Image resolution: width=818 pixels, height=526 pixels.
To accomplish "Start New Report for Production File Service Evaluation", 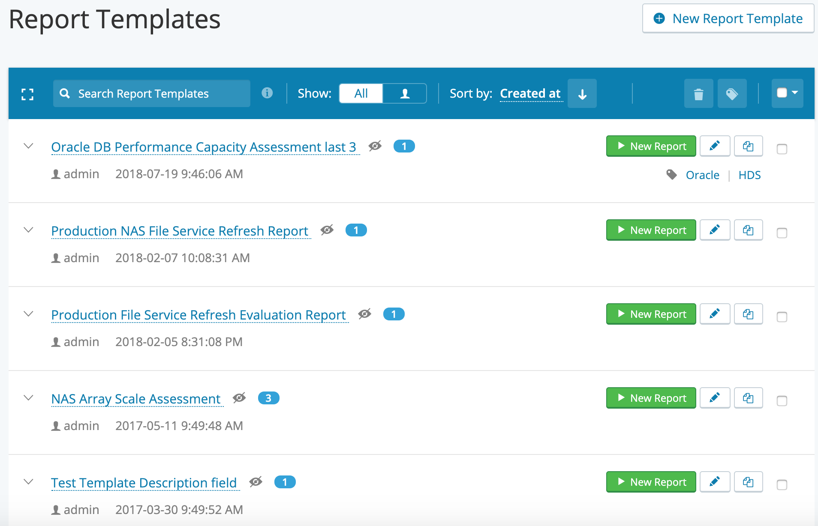I will click(x=651, y=314).
